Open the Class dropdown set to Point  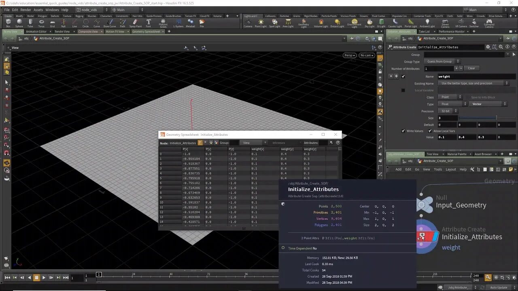[450, 97]
